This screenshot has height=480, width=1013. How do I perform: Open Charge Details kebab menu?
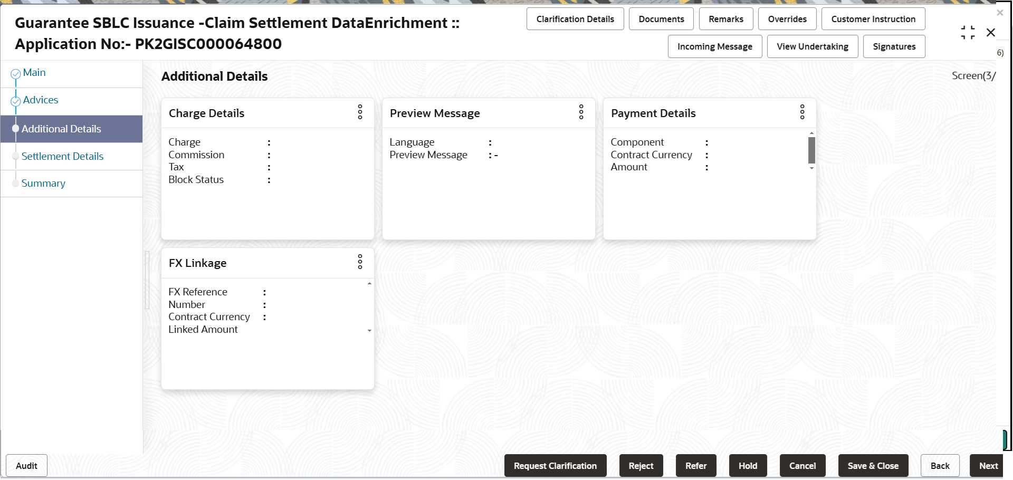pos(360,112)
